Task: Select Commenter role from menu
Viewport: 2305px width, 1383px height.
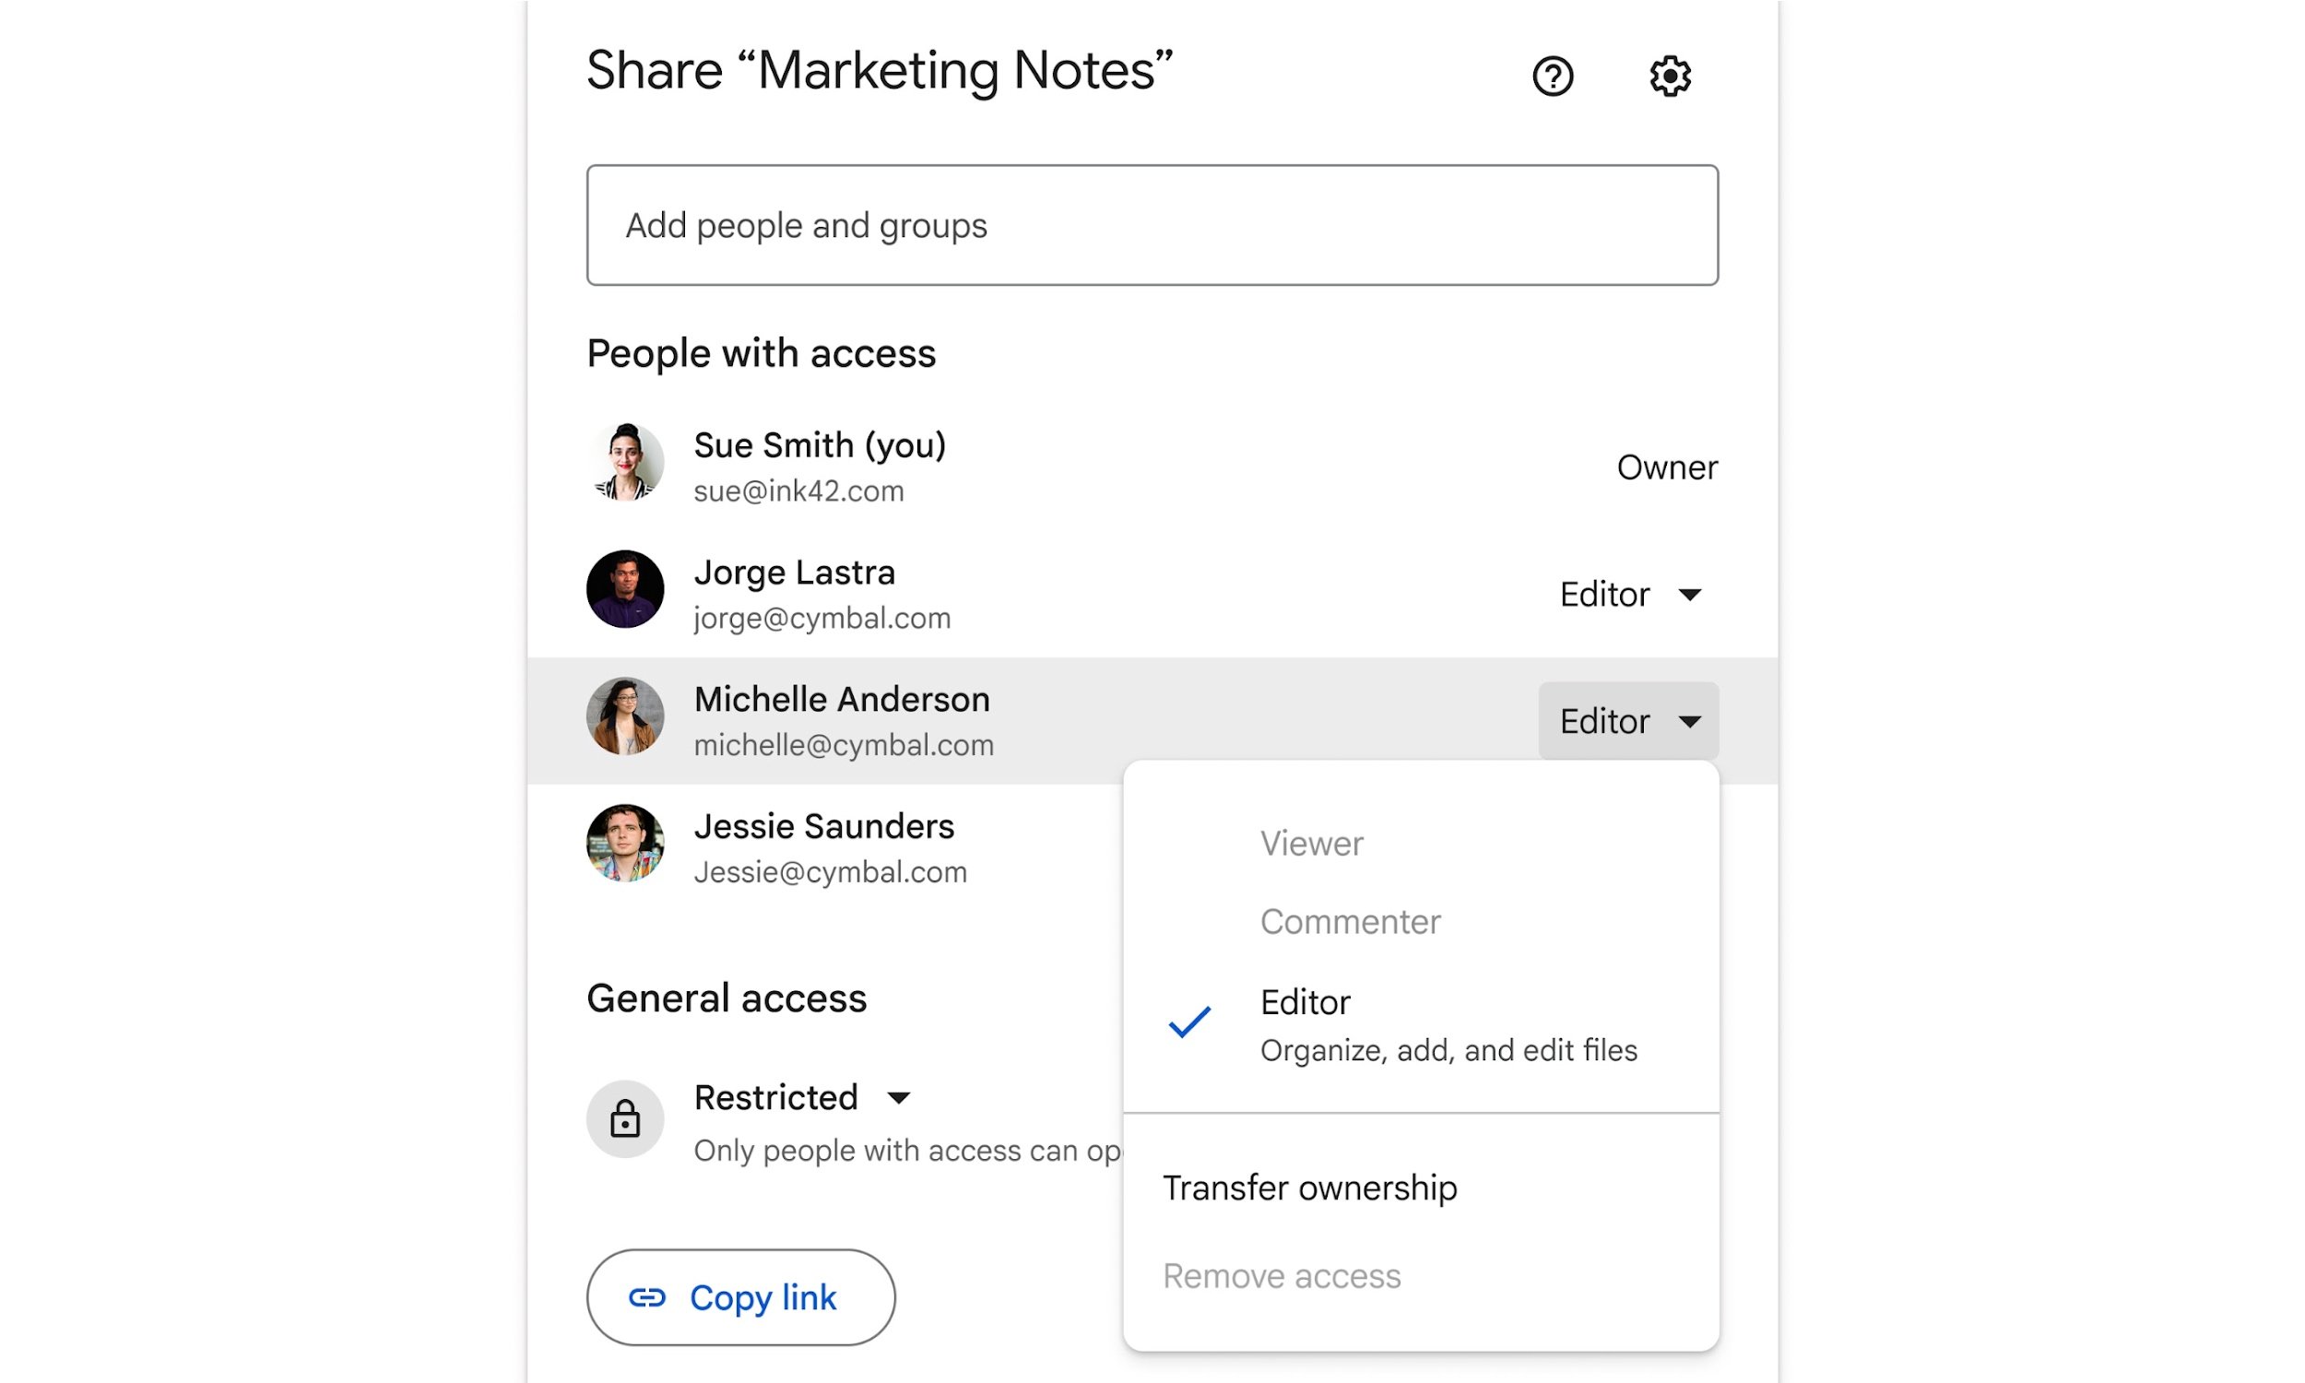Action: (1350, 922)
